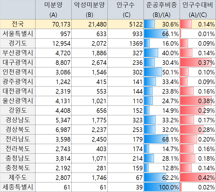Select the 0.29% cell for 강원도
The image size is (216, 192).
click(198, 110)
